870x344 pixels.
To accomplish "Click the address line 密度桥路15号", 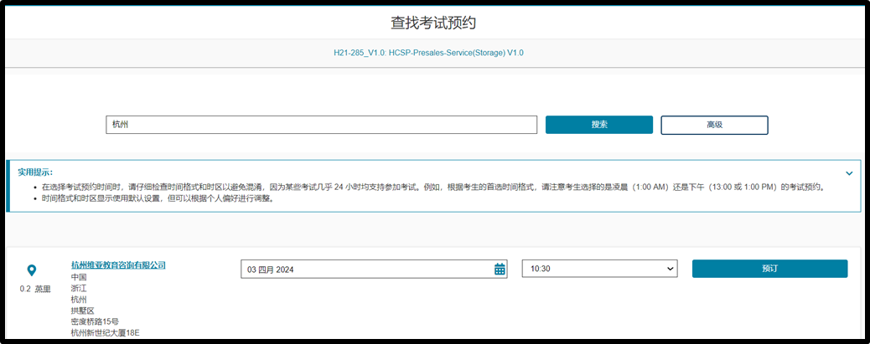I will point(95,322).
